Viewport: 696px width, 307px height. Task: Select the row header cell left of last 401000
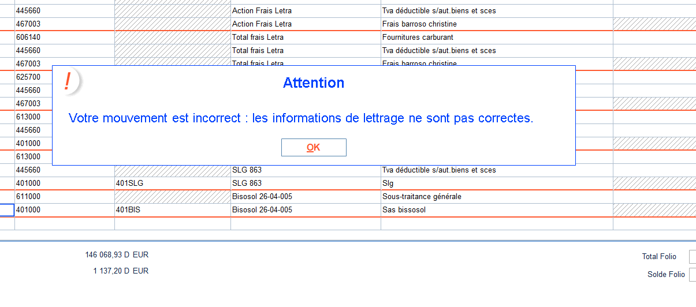7,210
